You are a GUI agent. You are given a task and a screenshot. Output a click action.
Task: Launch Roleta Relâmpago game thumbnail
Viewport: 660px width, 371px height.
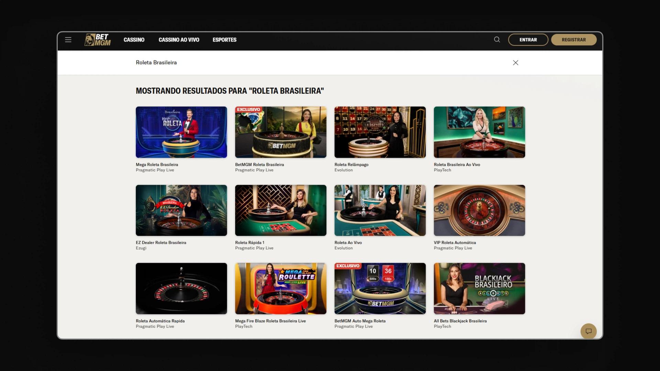pos(380,132)
